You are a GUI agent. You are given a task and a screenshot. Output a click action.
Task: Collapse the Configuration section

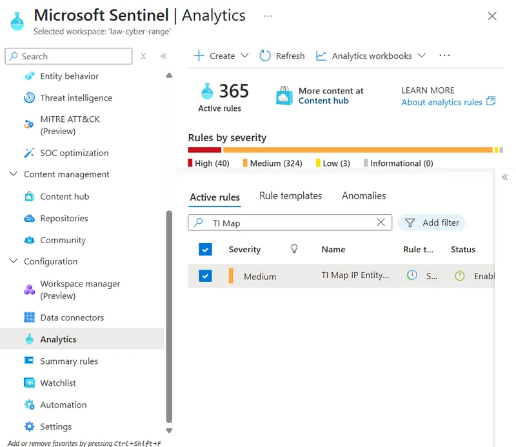pyautogui.click(x=13, y=261)
